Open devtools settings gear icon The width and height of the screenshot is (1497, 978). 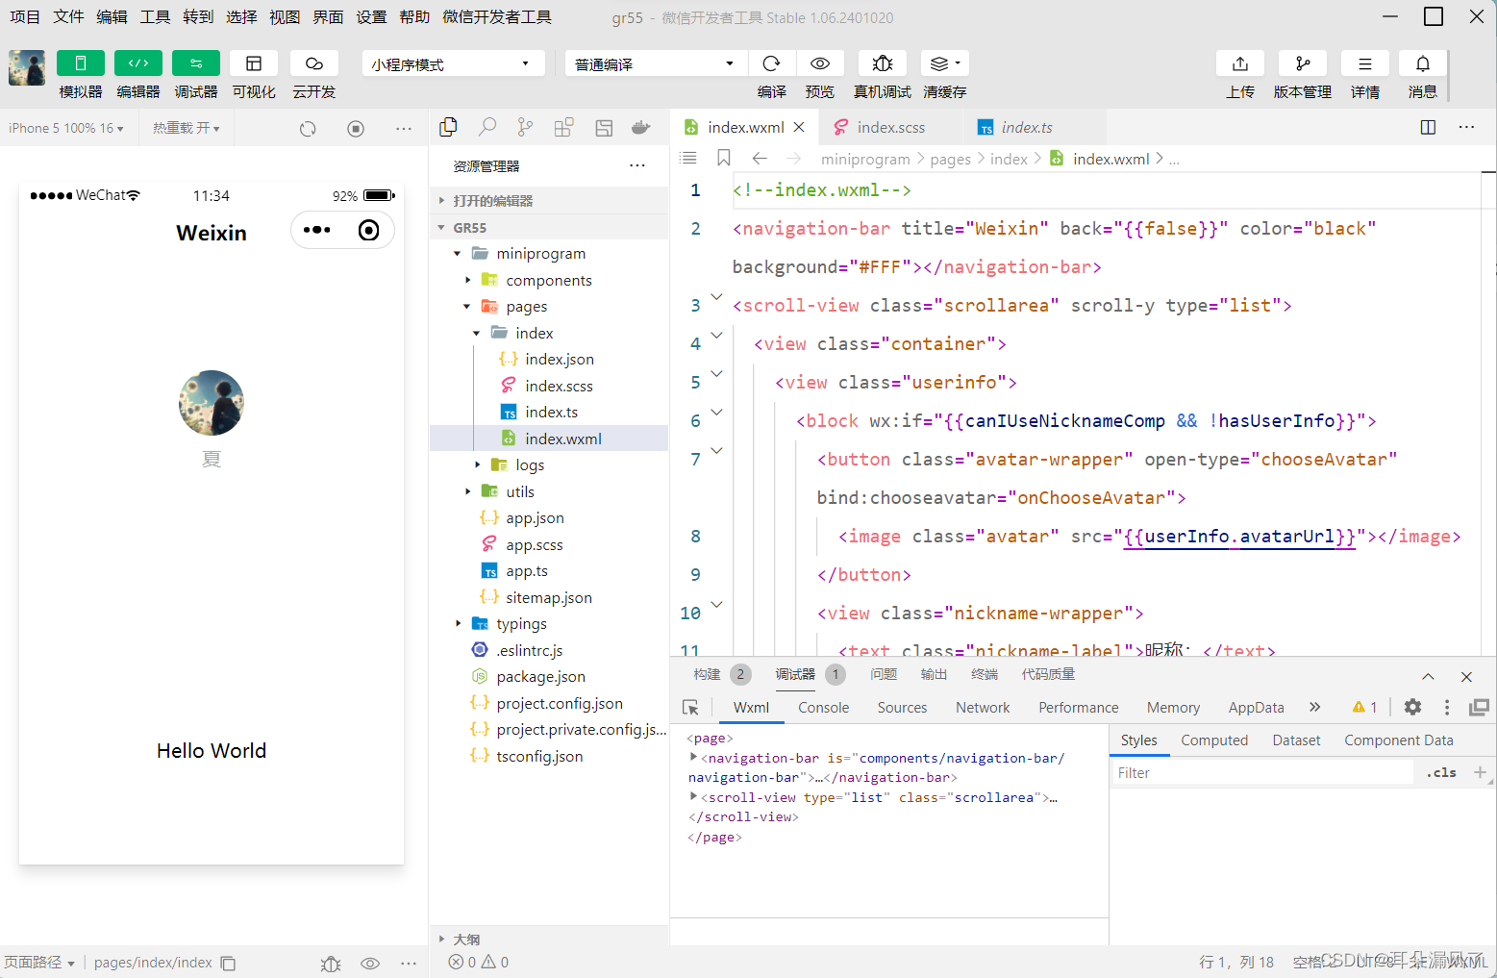tap(1412, 708)
